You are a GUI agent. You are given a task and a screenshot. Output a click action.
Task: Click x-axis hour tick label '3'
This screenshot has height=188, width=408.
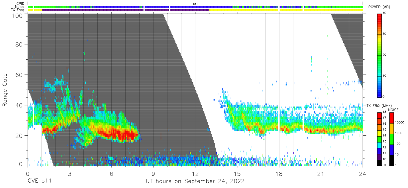[70, 174]
